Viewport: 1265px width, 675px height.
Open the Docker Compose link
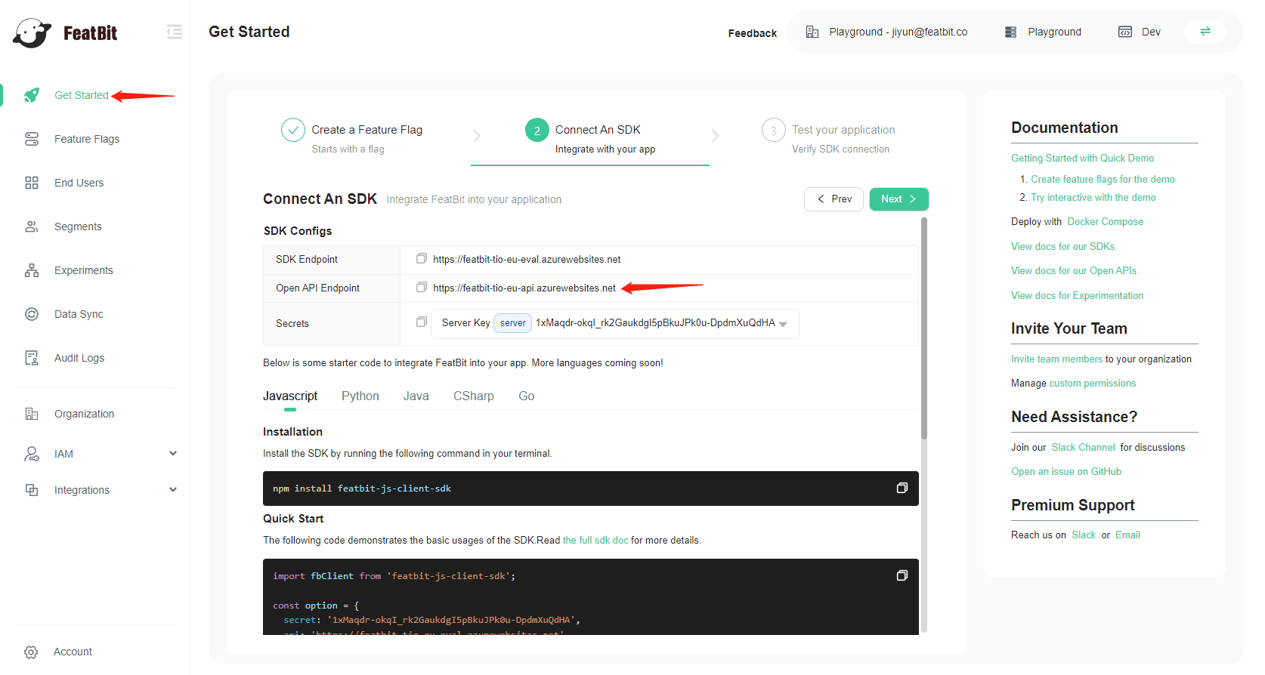coord(1105,222)
